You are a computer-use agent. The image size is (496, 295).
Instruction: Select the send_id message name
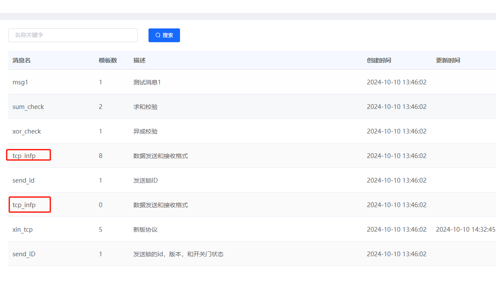tap(23, 180)
